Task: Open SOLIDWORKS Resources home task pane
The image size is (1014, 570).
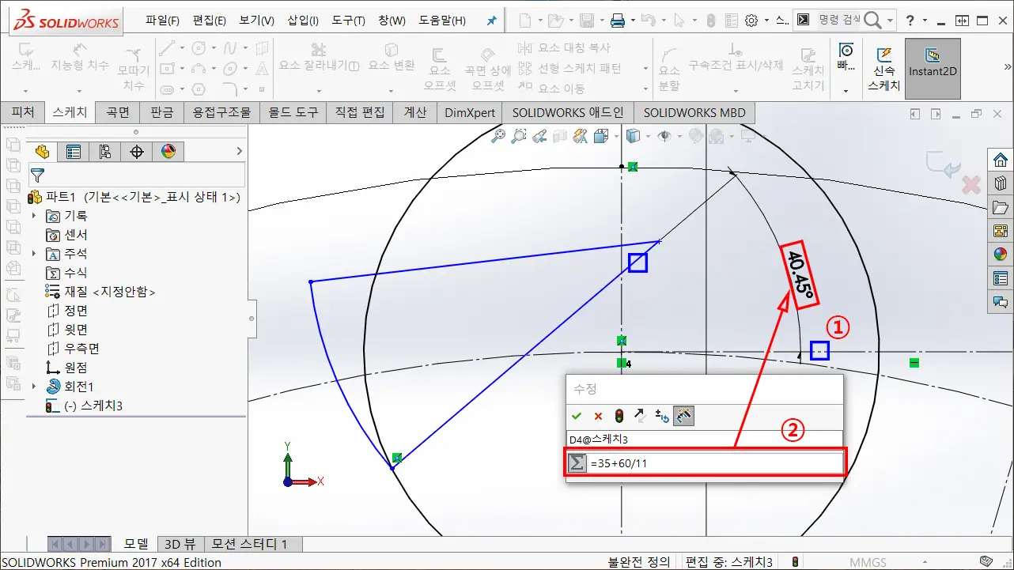Action: tap(1001, 160)
